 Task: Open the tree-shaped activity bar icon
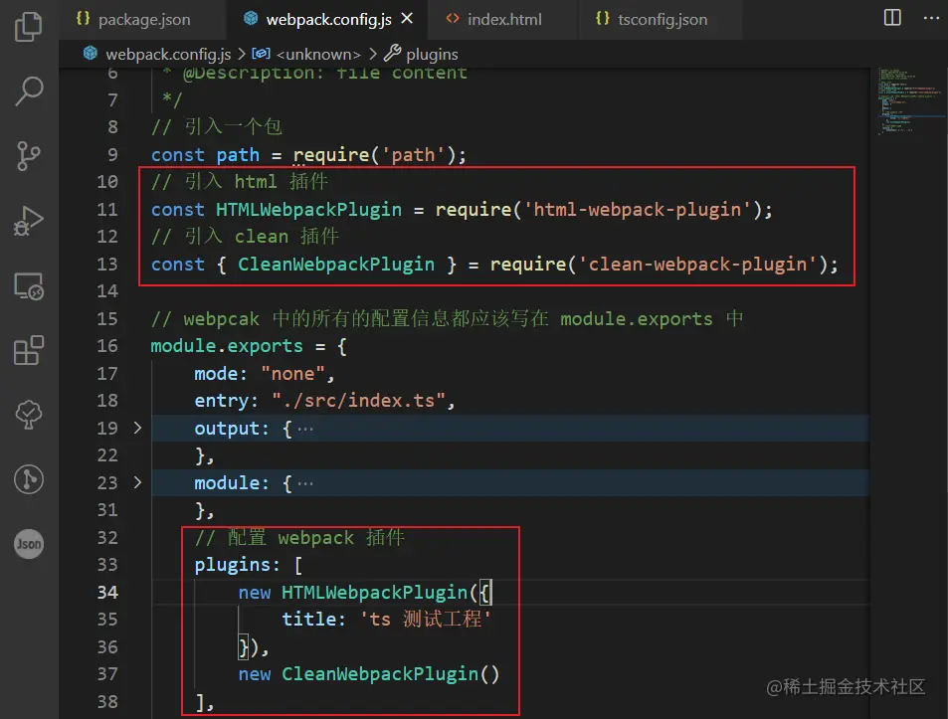tap(29, 415)
